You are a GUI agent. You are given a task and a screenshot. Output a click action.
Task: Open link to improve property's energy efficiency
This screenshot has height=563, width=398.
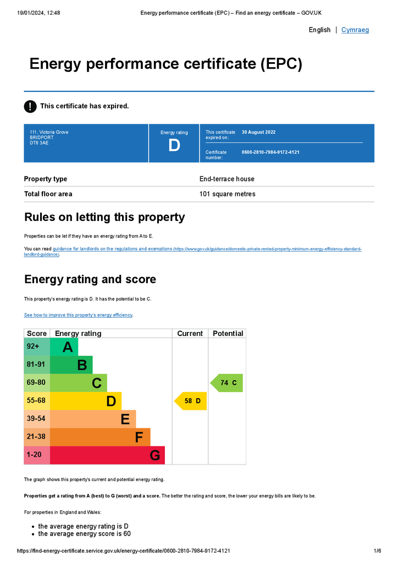(x=78, y=315)
